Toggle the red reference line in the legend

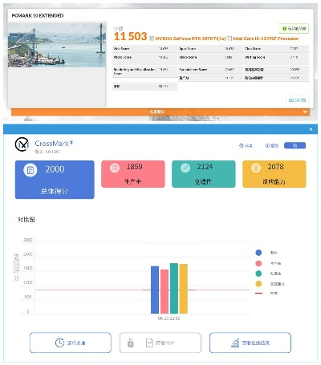(258, 293)
